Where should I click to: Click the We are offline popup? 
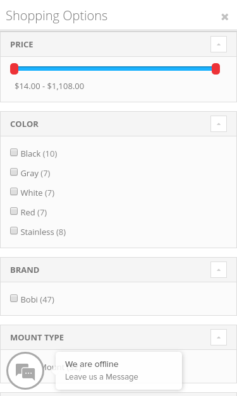click(119, 371)
